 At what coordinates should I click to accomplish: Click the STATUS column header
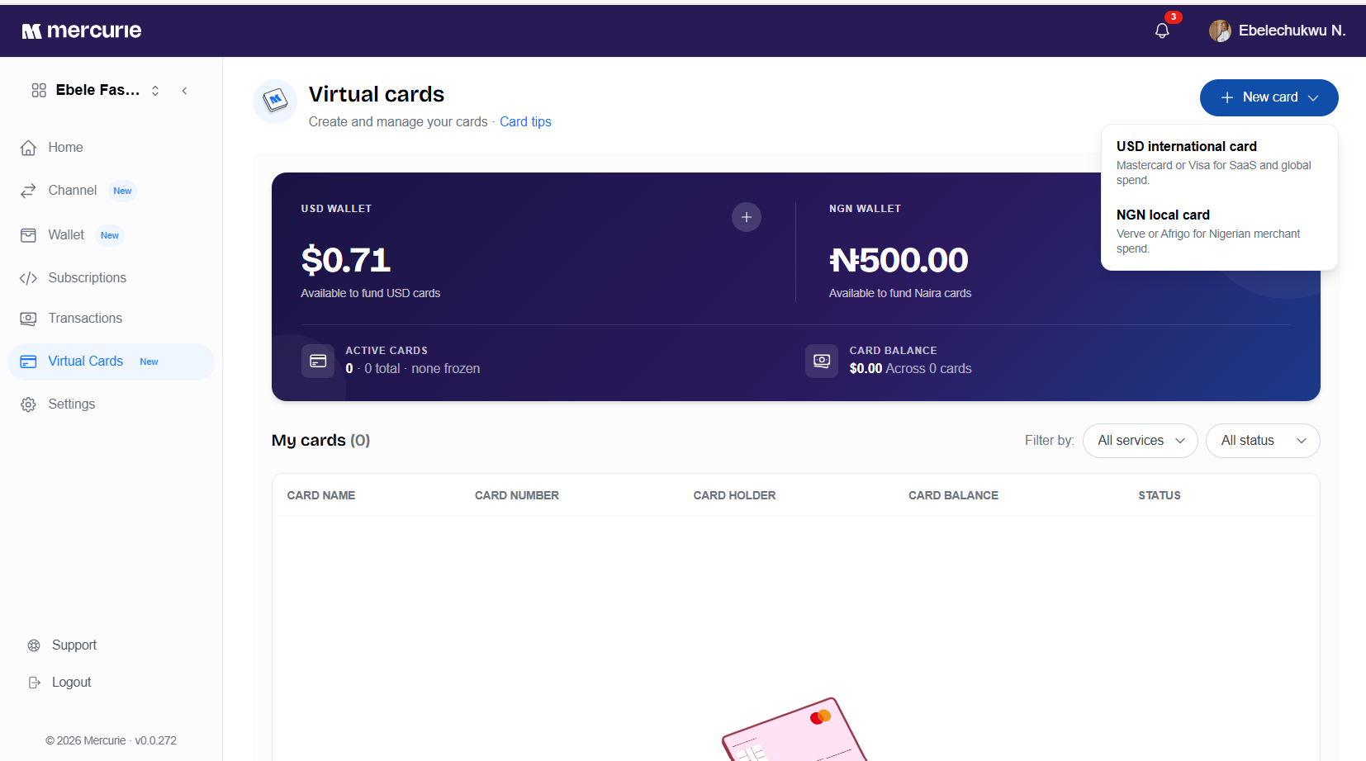1160,496
